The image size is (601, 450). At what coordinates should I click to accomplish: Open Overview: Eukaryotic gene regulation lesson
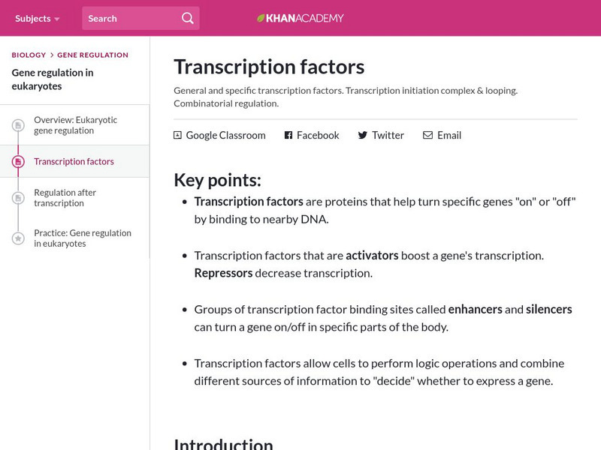75,125
